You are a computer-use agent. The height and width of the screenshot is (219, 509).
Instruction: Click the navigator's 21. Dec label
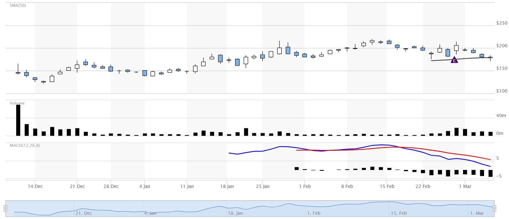84,213
